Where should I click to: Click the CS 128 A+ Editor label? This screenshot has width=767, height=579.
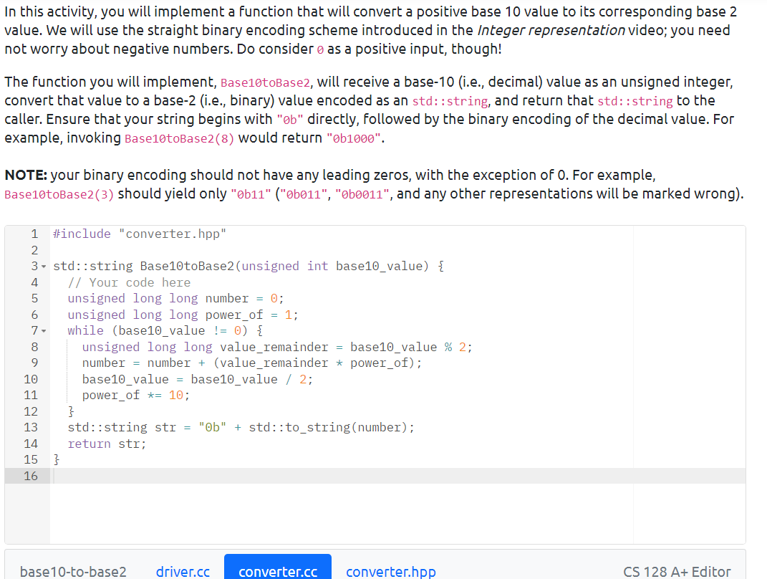(676, 571)
